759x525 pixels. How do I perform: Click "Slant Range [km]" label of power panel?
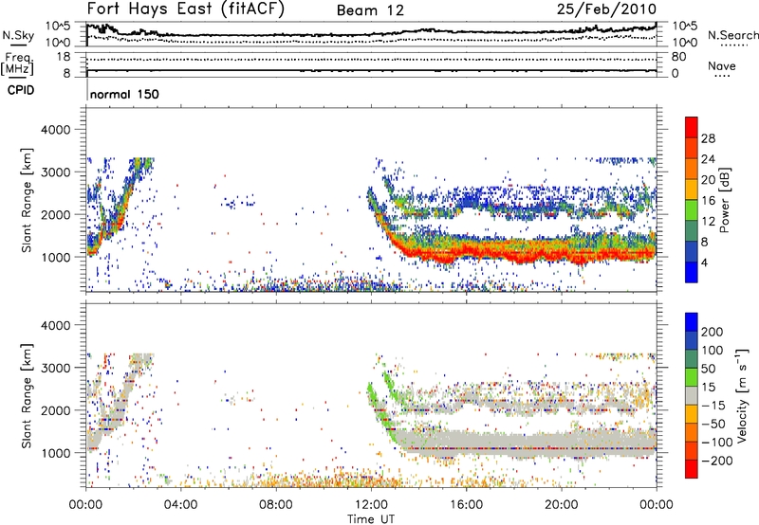click(28, 200)
